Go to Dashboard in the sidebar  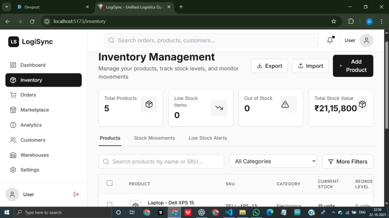point(43,65)
